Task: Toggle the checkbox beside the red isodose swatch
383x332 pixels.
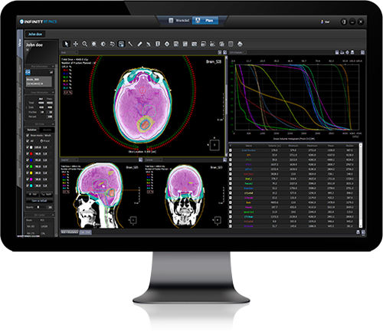Action: 28,154
